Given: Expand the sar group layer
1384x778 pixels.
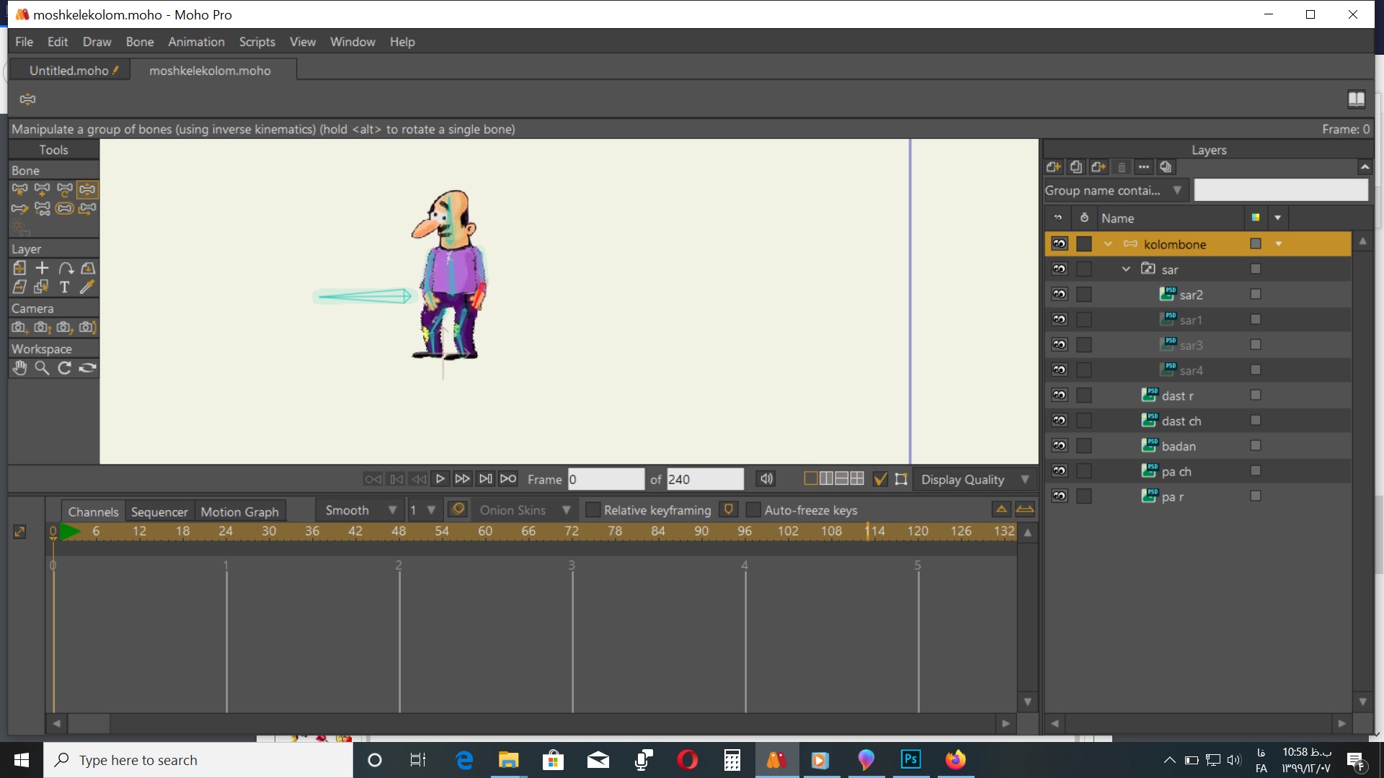Looking at the screenshot, I should click(1127, 269).
